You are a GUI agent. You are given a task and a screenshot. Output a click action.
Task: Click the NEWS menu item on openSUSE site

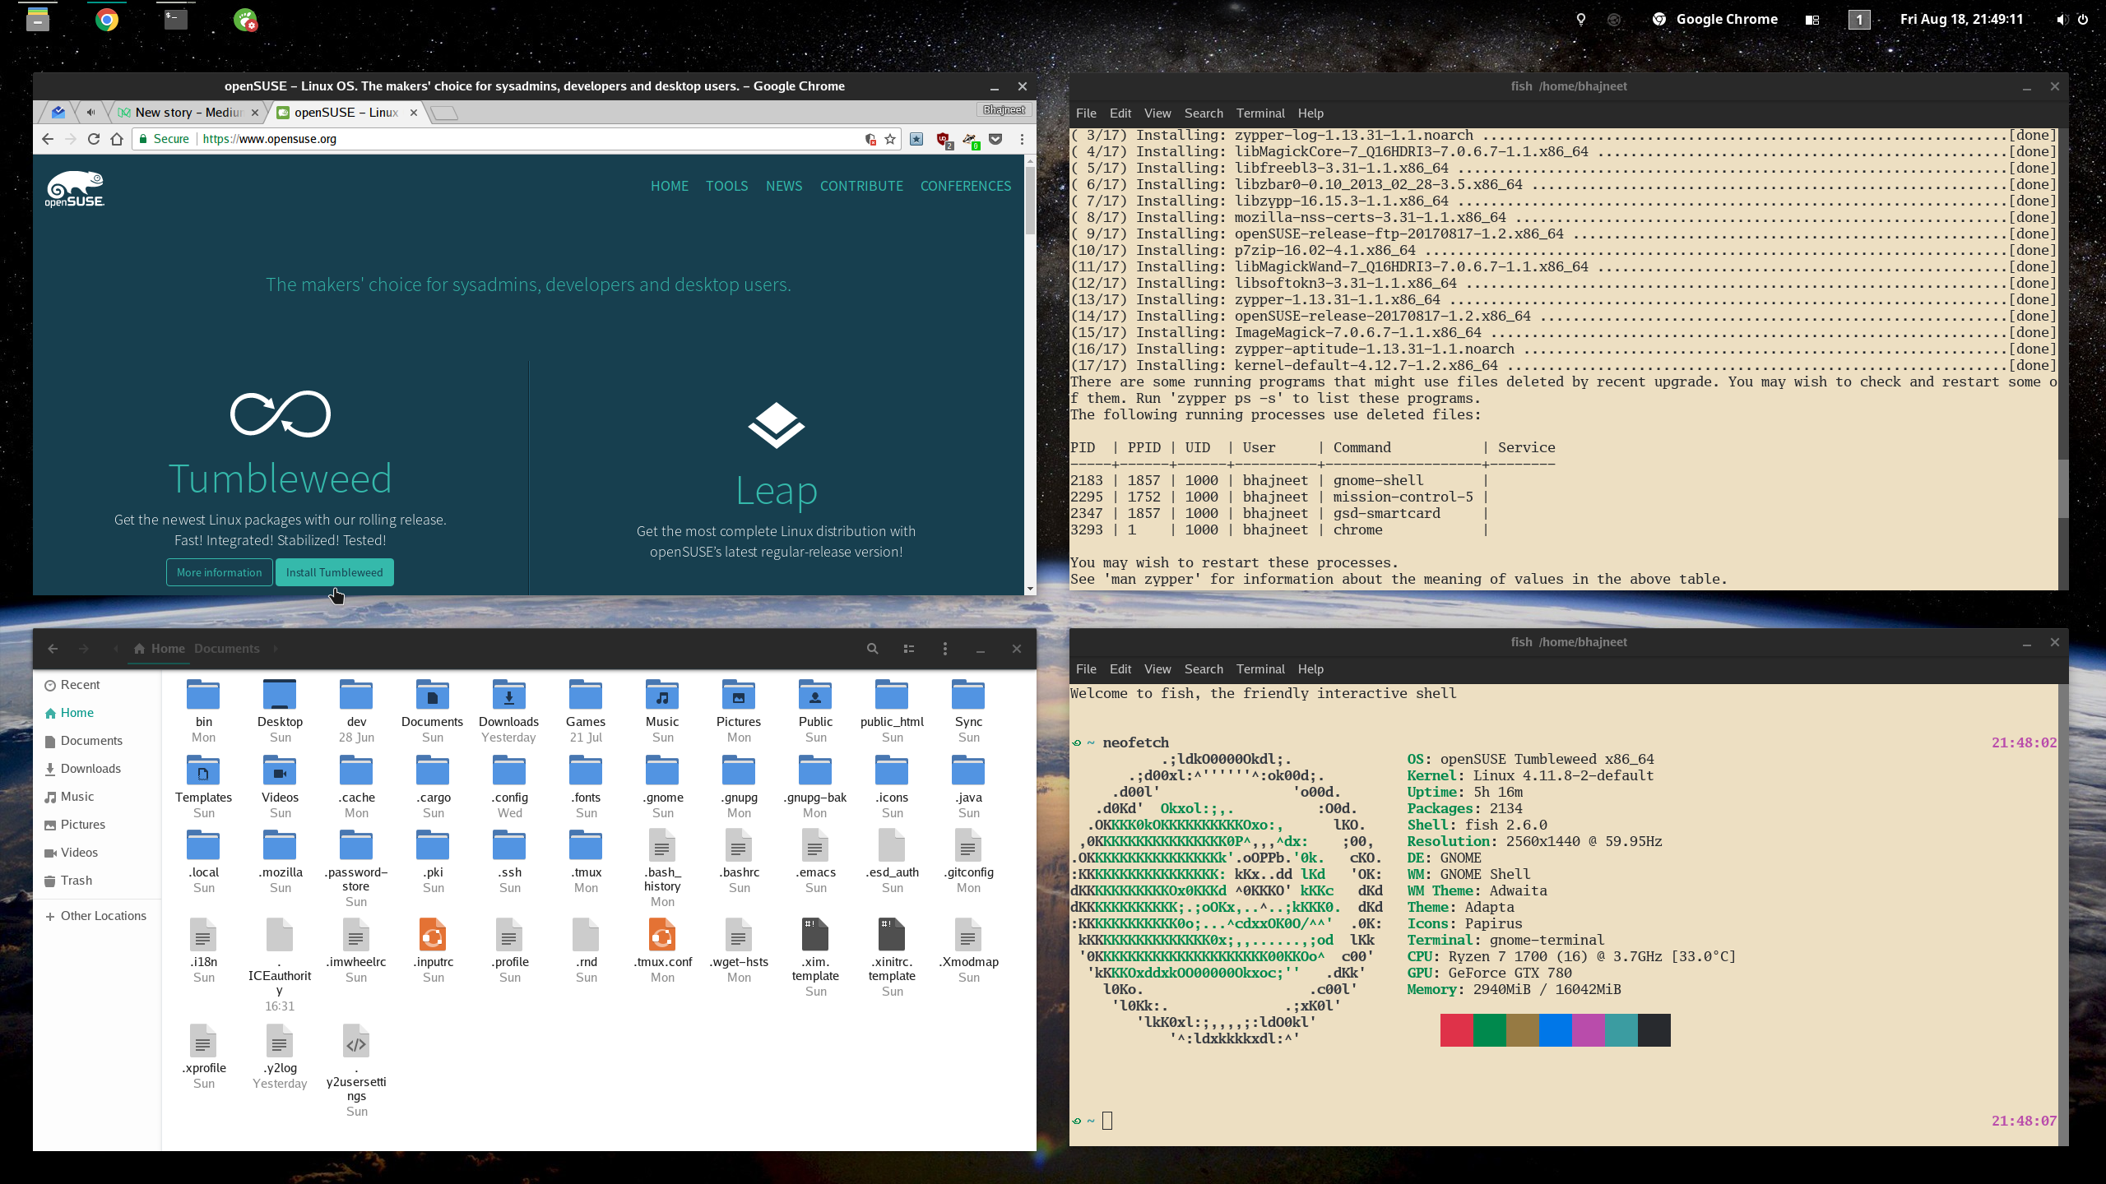coord(782,185)
